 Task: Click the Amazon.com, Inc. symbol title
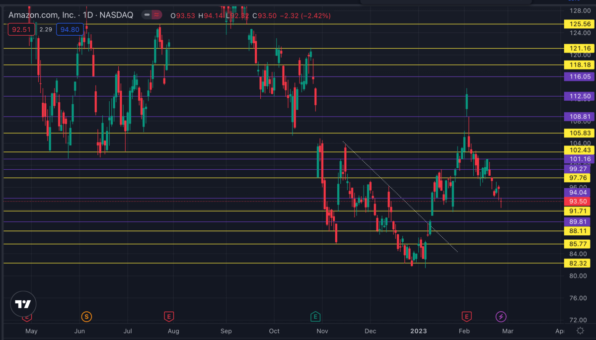coord(43,15)
